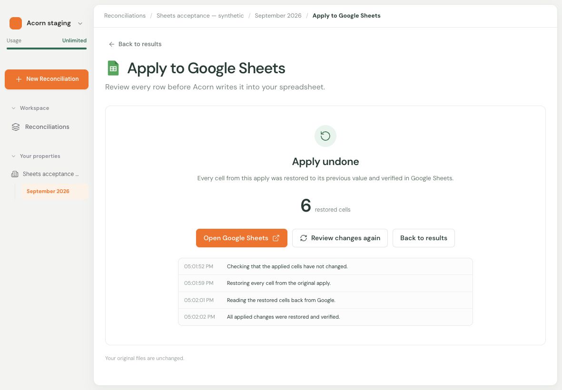Click the usage progress bar

click(47, 49)
